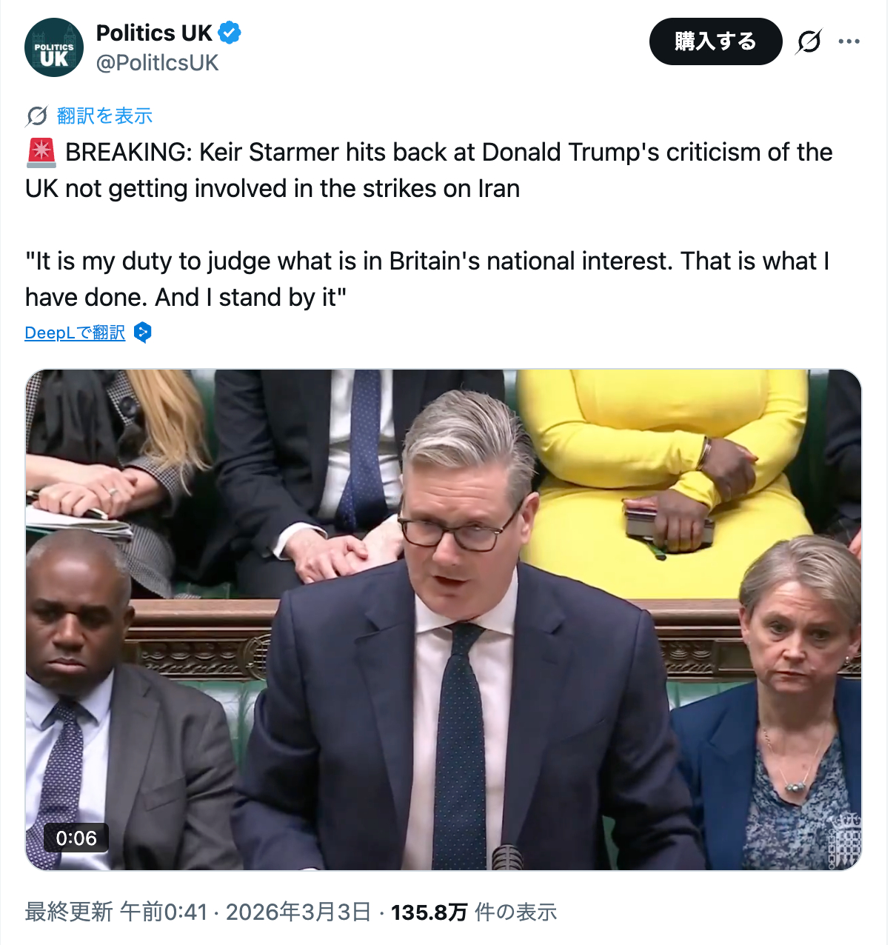Click the 最終更新 label
The height and width of the screenshot is (945, 896).
pyautogui.click(x=69, y=912)
